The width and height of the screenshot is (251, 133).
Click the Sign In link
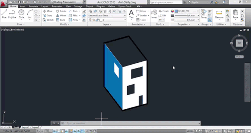(195, 2)
